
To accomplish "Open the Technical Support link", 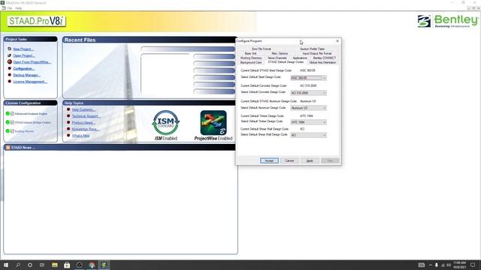I will click(86, 116).
